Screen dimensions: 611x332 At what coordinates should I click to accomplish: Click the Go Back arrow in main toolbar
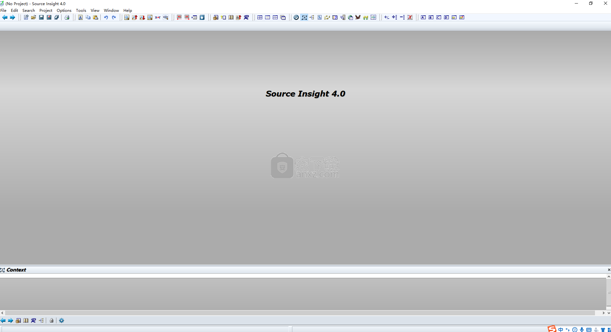click(5, 17)
